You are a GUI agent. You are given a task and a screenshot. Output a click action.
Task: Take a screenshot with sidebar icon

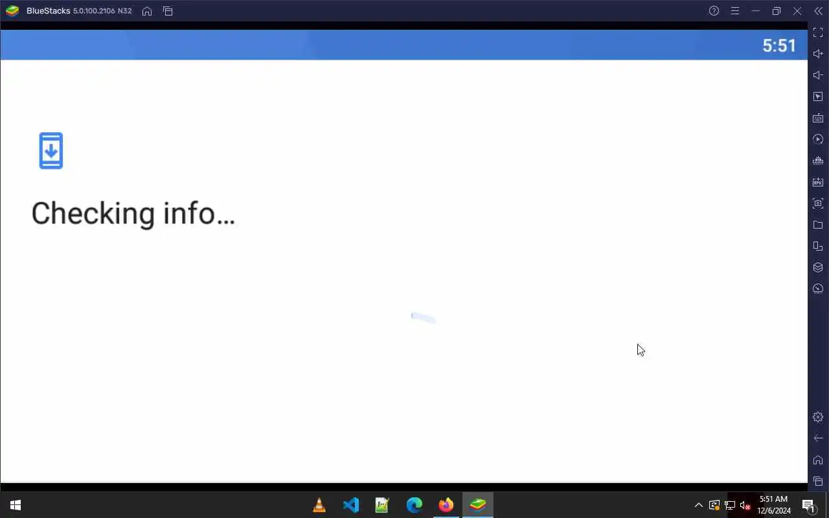click(818, 203)
